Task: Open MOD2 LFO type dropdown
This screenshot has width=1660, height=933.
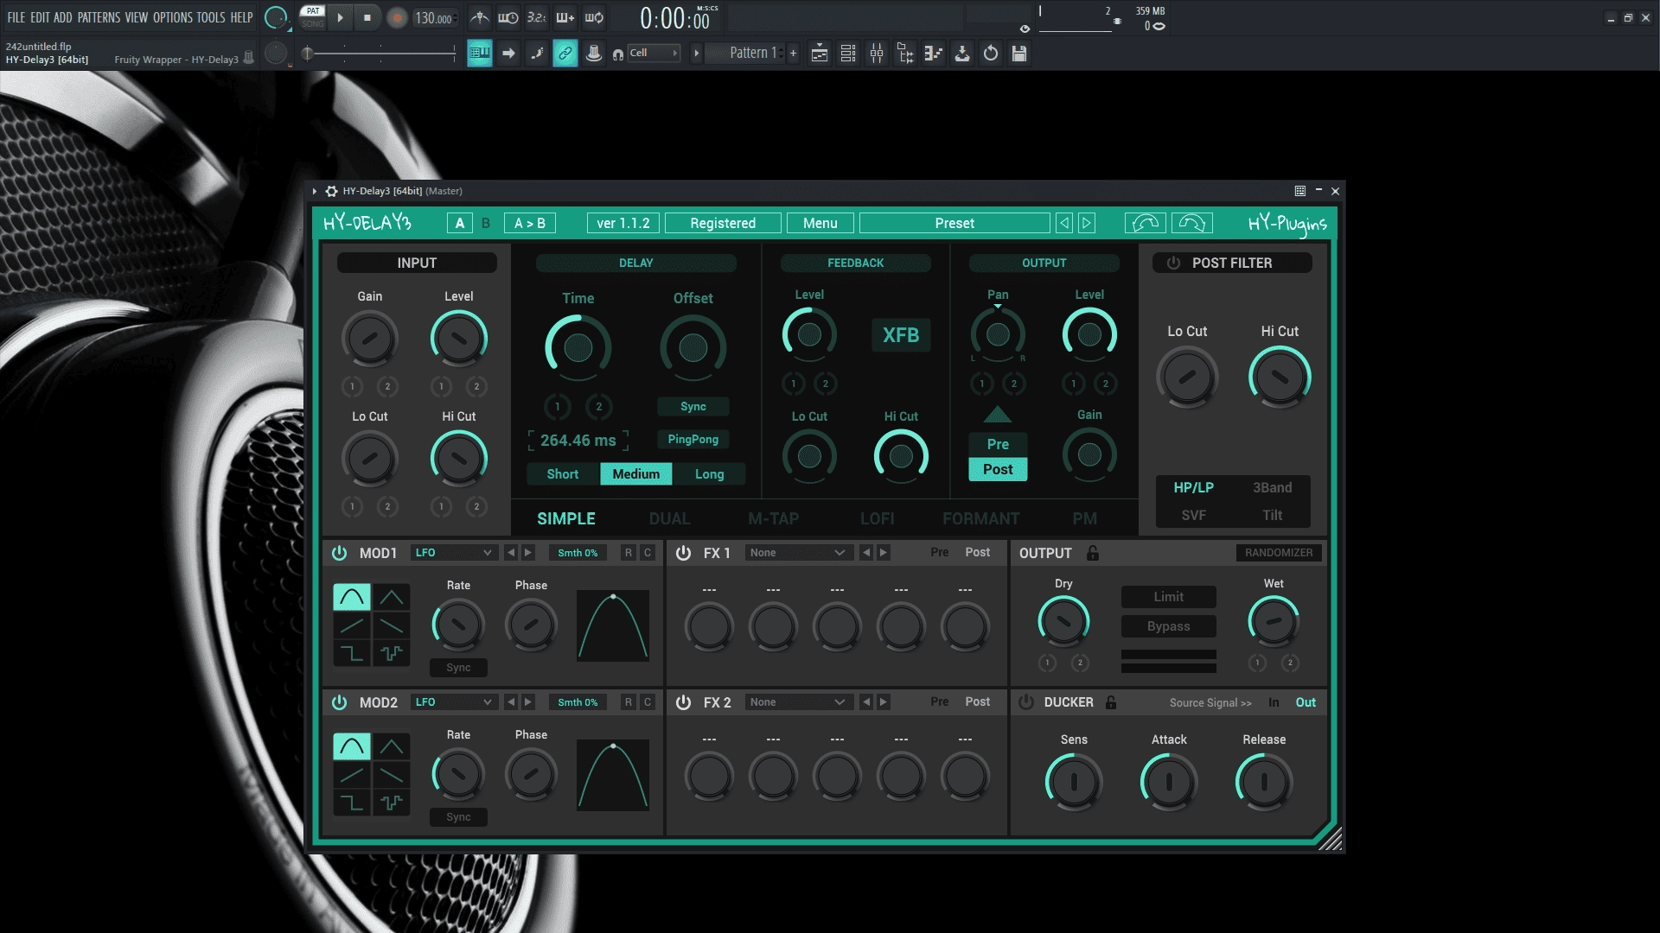Action: (453, 702)
